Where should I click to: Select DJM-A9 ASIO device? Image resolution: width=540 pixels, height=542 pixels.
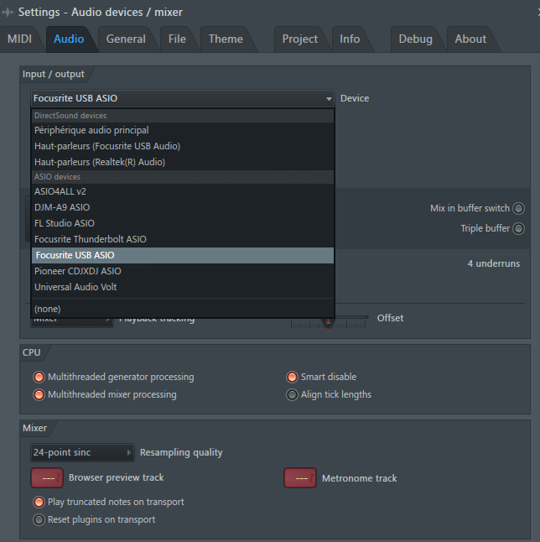point(183,207)
